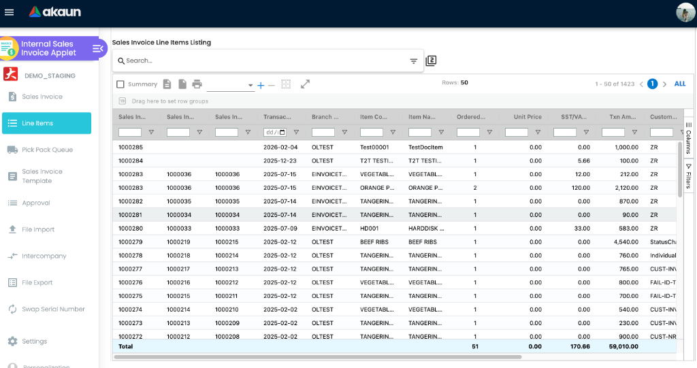Go to previous page arrow
The image size is (697, 368).
click(x=641, y=84)
